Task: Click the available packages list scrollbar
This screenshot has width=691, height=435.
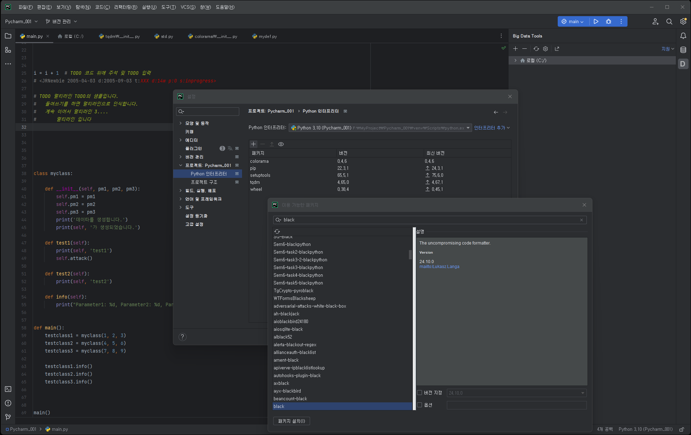Action: 410,254
